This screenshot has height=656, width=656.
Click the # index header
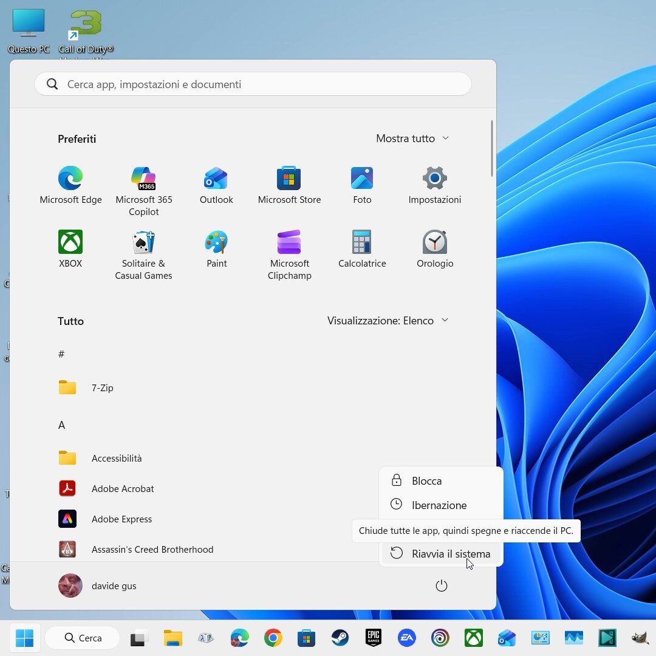61,354
